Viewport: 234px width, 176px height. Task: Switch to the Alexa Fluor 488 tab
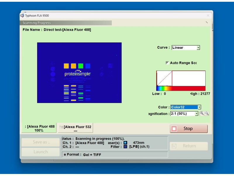point(39,128)
